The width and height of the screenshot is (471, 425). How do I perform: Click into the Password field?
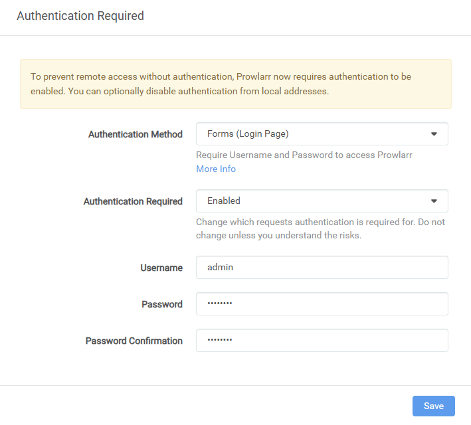point(322,304)
